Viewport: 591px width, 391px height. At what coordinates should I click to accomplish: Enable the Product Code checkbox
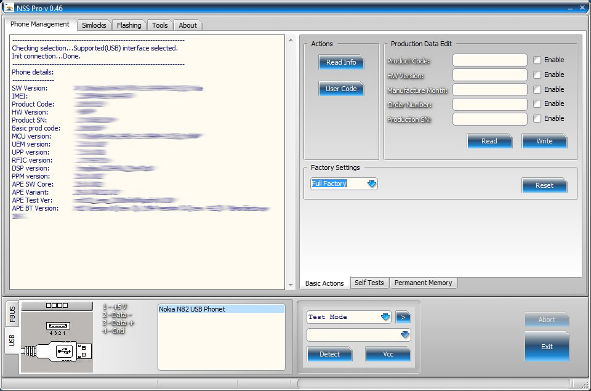(x=537, y=60)
